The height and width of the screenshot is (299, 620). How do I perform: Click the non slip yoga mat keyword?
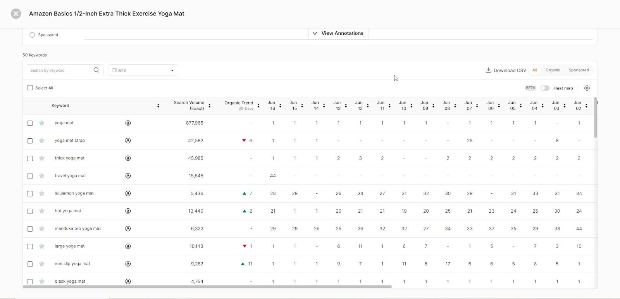(x=72, y=264)
